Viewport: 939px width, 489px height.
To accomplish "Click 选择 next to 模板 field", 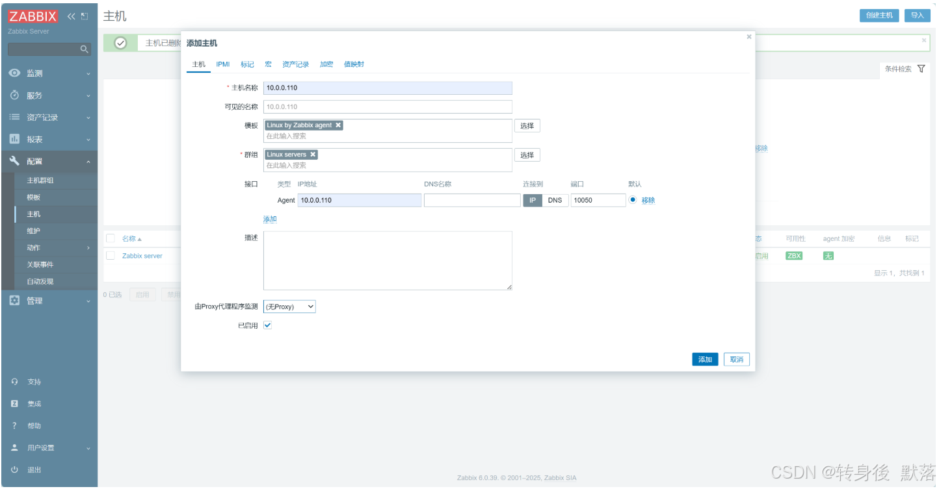I will pos(527,125).
